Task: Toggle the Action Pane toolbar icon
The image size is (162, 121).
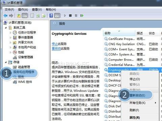Action: [x=57, y=15]
